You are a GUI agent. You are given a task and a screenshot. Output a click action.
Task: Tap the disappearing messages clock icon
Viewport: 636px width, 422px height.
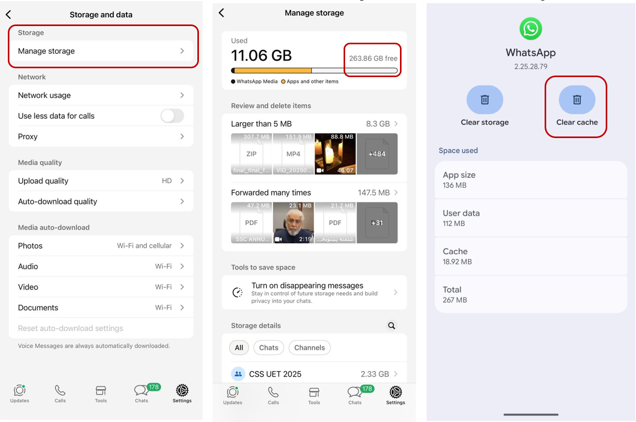click(238, 292)
